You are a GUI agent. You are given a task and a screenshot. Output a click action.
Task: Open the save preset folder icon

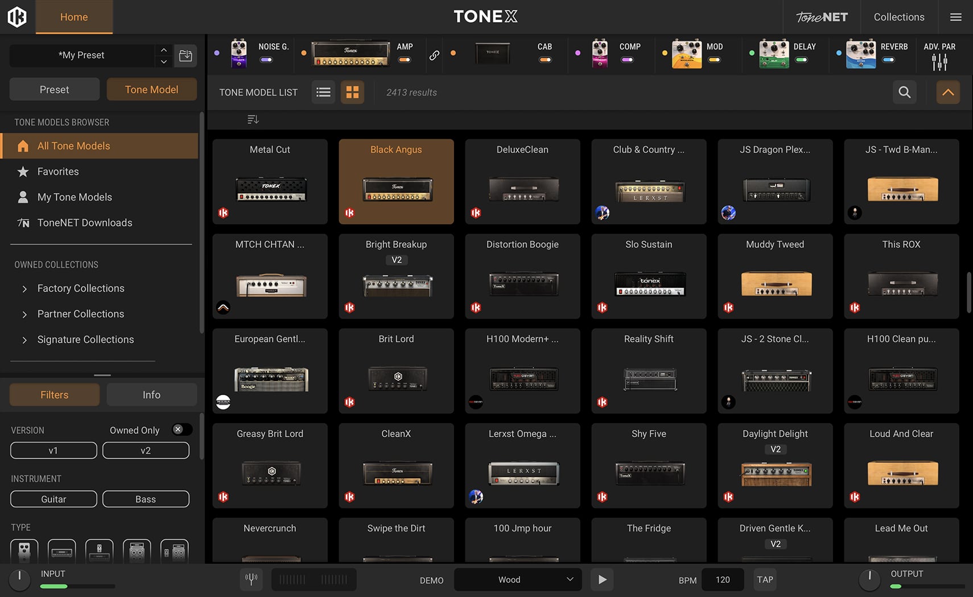coord(185,56)
